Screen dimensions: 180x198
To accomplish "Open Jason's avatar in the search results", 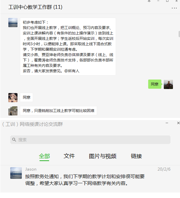I will [16, 173].
